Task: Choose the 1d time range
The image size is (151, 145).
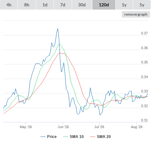Action: (45, 5)
